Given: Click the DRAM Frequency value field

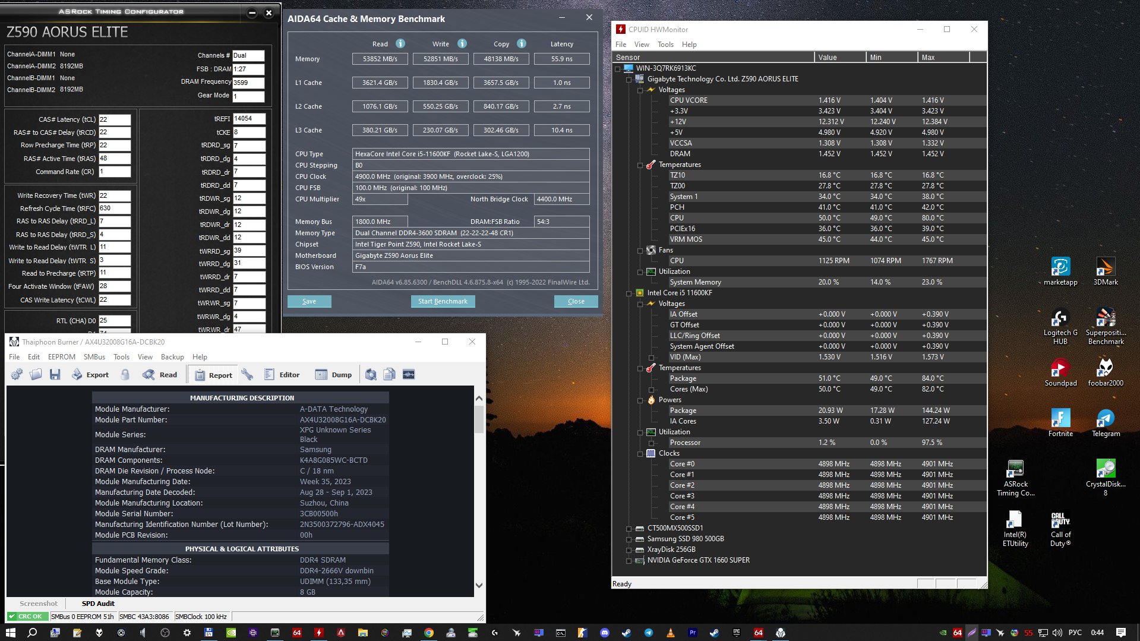Looking at the screenshot, I should [x=248, y=83].
